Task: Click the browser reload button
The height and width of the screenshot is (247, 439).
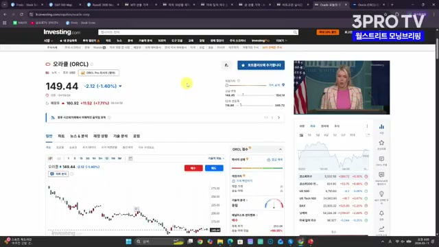Action: click(x=21, y=14)
